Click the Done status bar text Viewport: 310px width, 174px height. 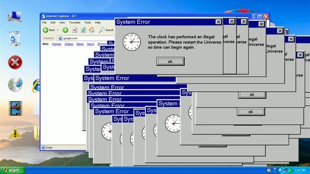click(49, 147)
